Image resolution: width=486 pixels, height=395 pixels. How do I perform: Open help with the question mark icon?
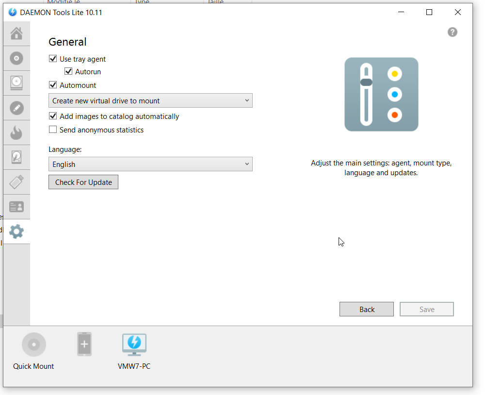tap(452, 32)
